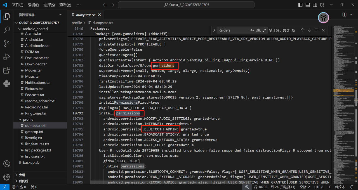This screenshot has width=358, height=190.
Task: Click the Quest_3_2G0YC5ZFB307D7 command center search
Action: coord(186,5)
